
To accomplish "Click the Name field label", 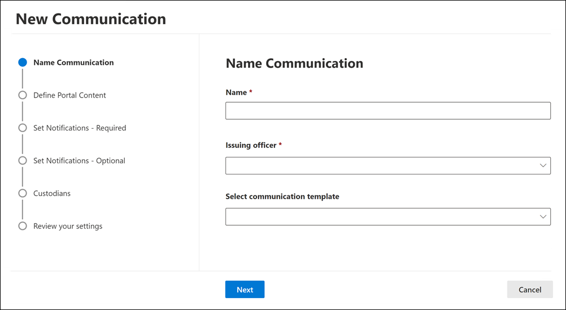I will [236, 93].
